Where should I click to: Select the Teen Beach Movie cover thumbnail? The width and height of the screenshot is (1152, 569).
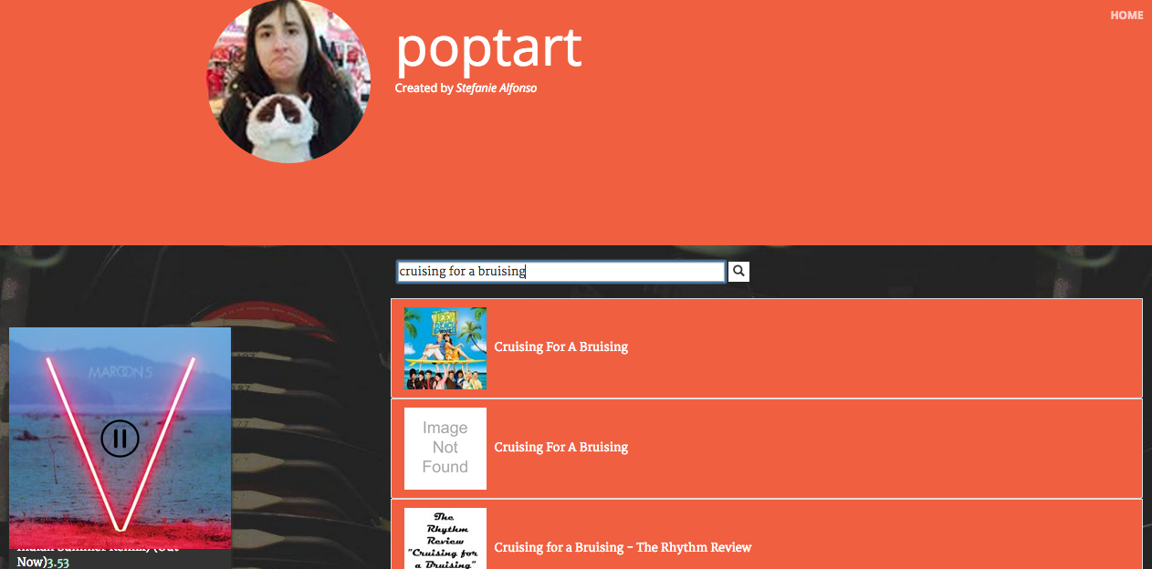pyautogui.click(x=445, y=348)
